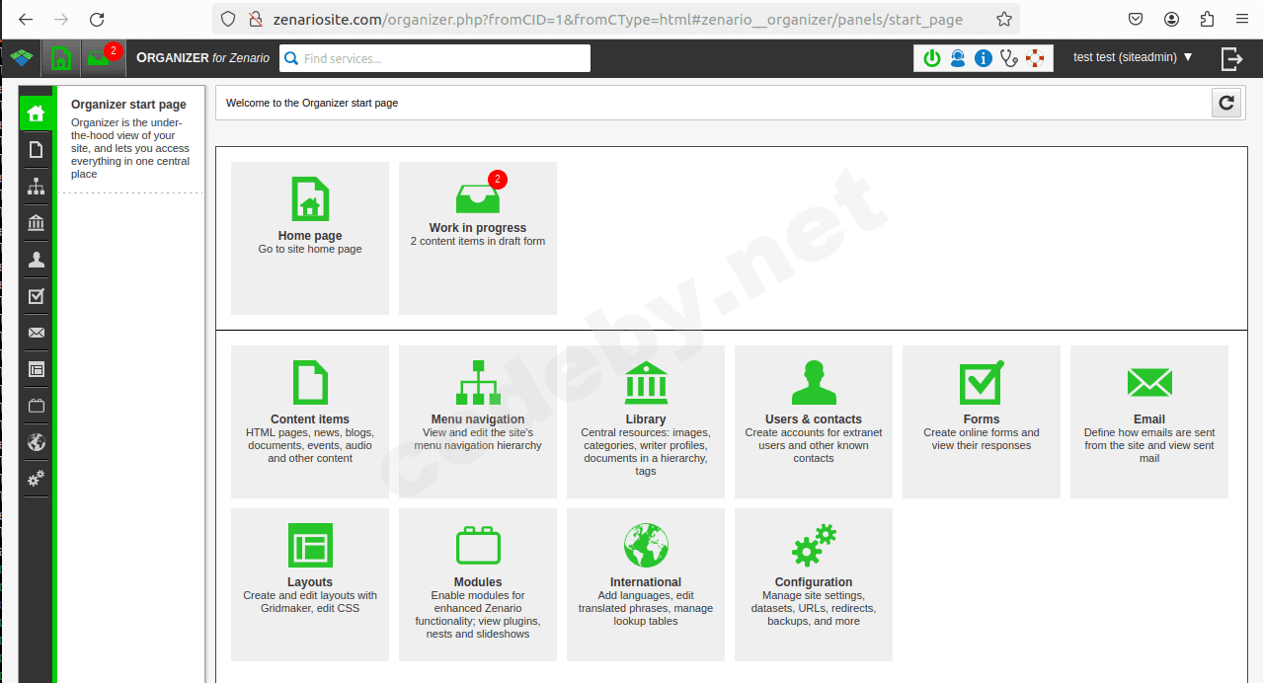1263x683 pixels.
Task: Open the browser extensions icon
Action: pyautogui.click(x=1207, y=19)
